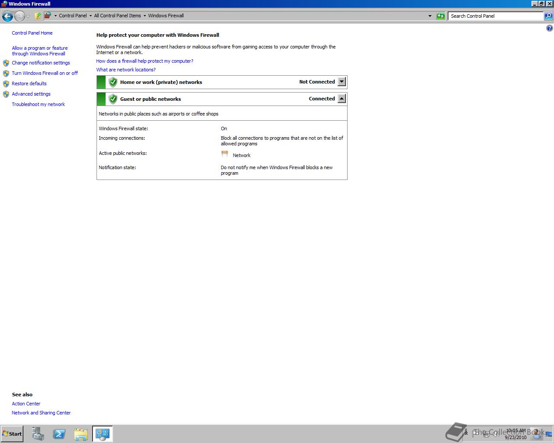Open How does a firewall help link

(145, 61)
